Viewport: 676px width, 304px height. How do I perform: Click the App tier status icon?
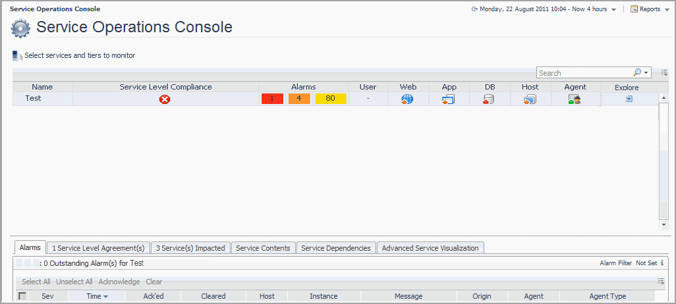[449, 99]
